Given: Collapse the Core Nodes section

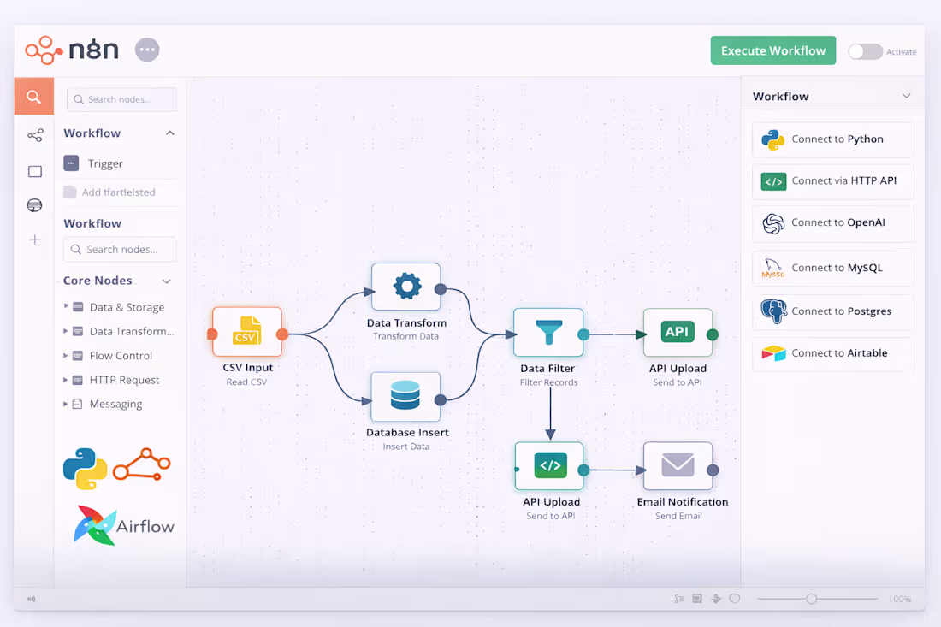Looking at the screenshot, I should pyautogui.click(x=168, y=281).
